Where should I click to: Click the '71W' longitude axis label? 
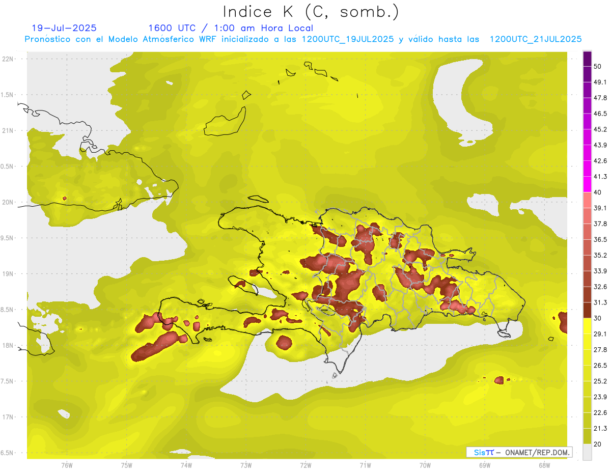pos(365,465)
